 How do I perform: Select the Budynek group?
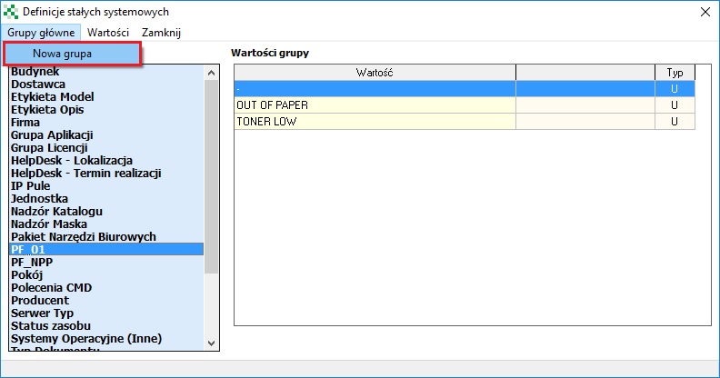pyautogui.click(x=106, y=72)
